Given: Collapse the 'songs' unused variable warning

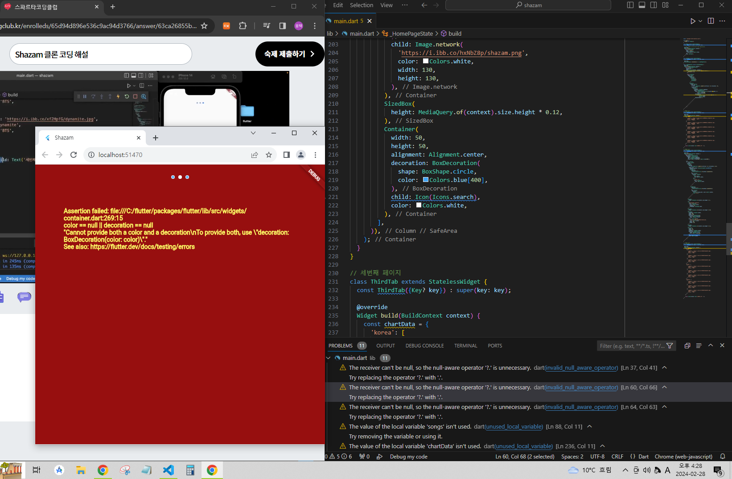Looking at the screenshot, I should click(x=589, y=426).
